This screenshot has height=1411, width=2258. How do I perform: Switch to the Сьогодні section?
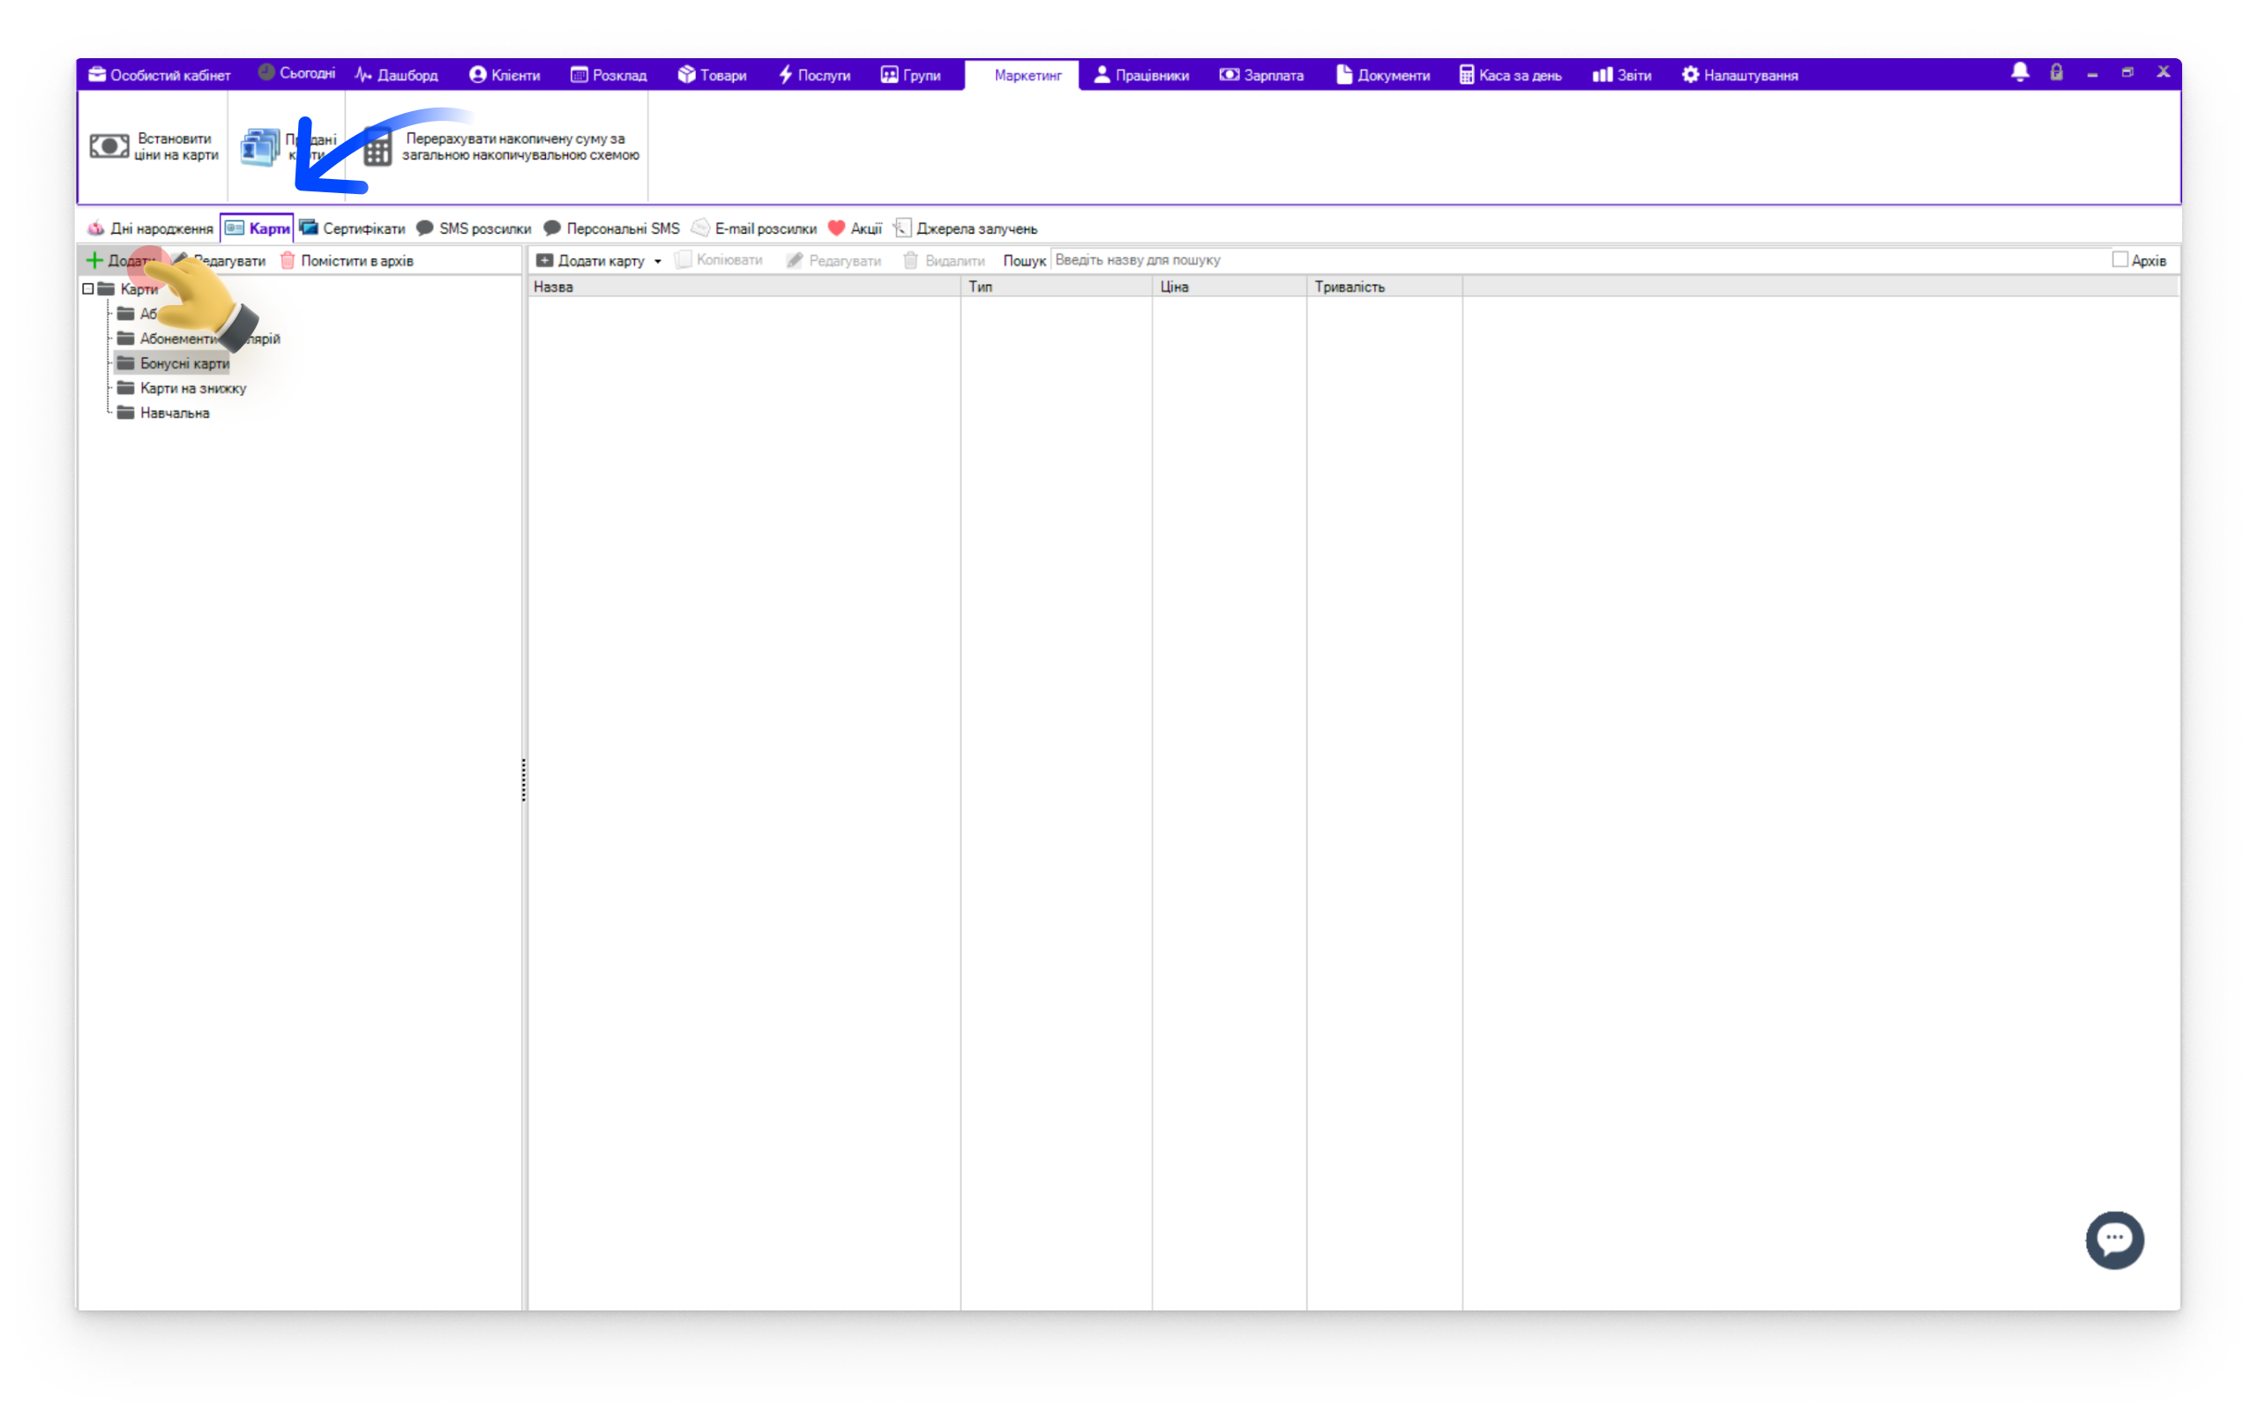click(x=295, y=74)
